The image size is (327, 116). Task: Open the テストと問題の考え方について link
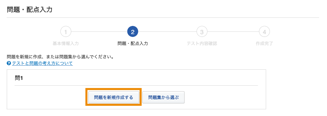[42, 63]
